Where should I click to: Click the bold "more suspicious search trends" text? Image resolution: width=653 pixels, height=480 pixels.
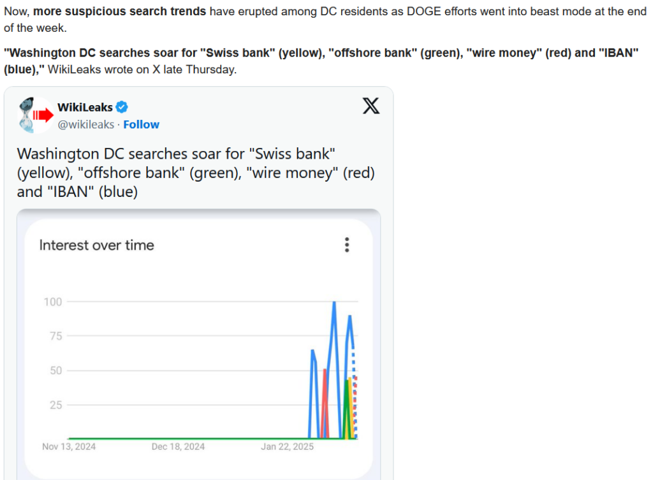[x=119, y=11]
